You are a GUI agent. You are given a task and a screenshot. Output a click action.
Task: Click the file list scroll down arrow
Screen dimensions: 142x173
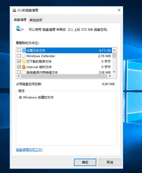pyautogui.click(x=114, y=72)
